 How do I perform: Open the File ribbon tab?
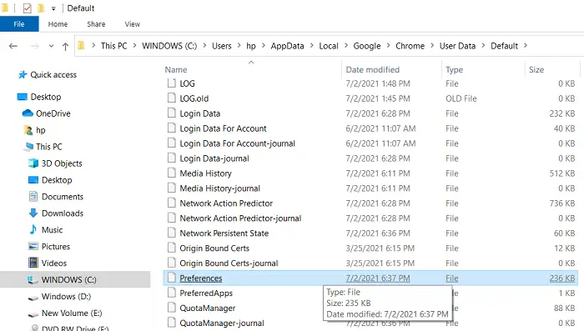point(19,24)
